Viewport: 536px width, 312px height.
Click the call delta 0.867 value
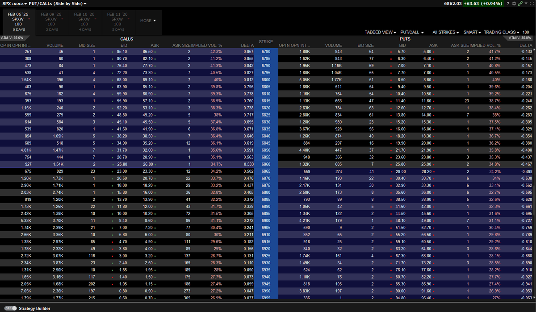pyautogui.click(x=249, y=52)
